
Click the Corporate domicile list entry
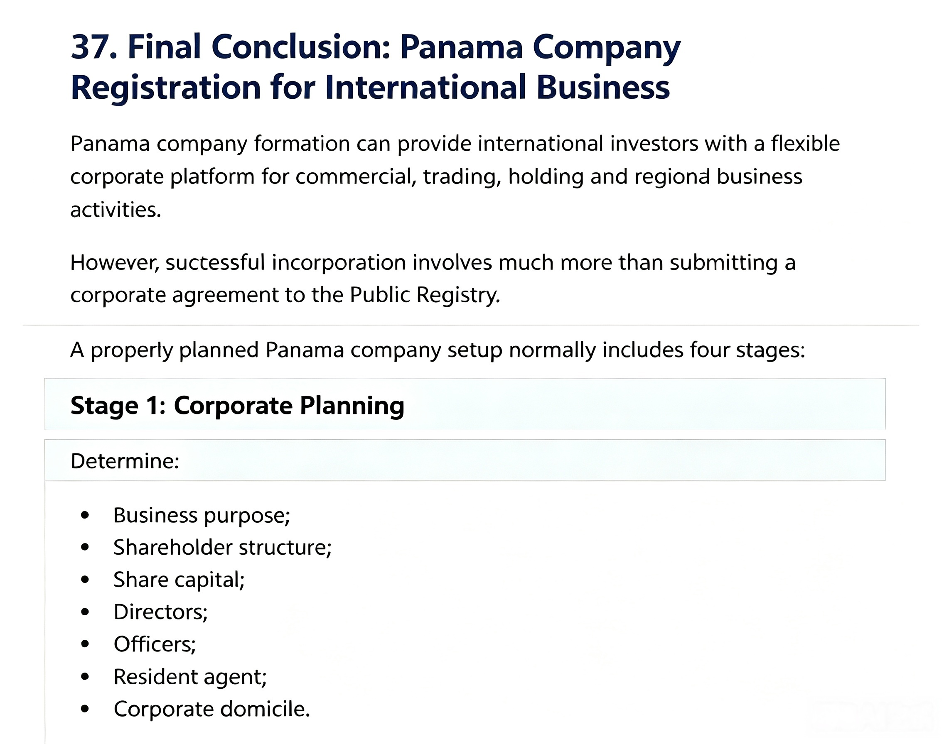click(x=212, y=709)
